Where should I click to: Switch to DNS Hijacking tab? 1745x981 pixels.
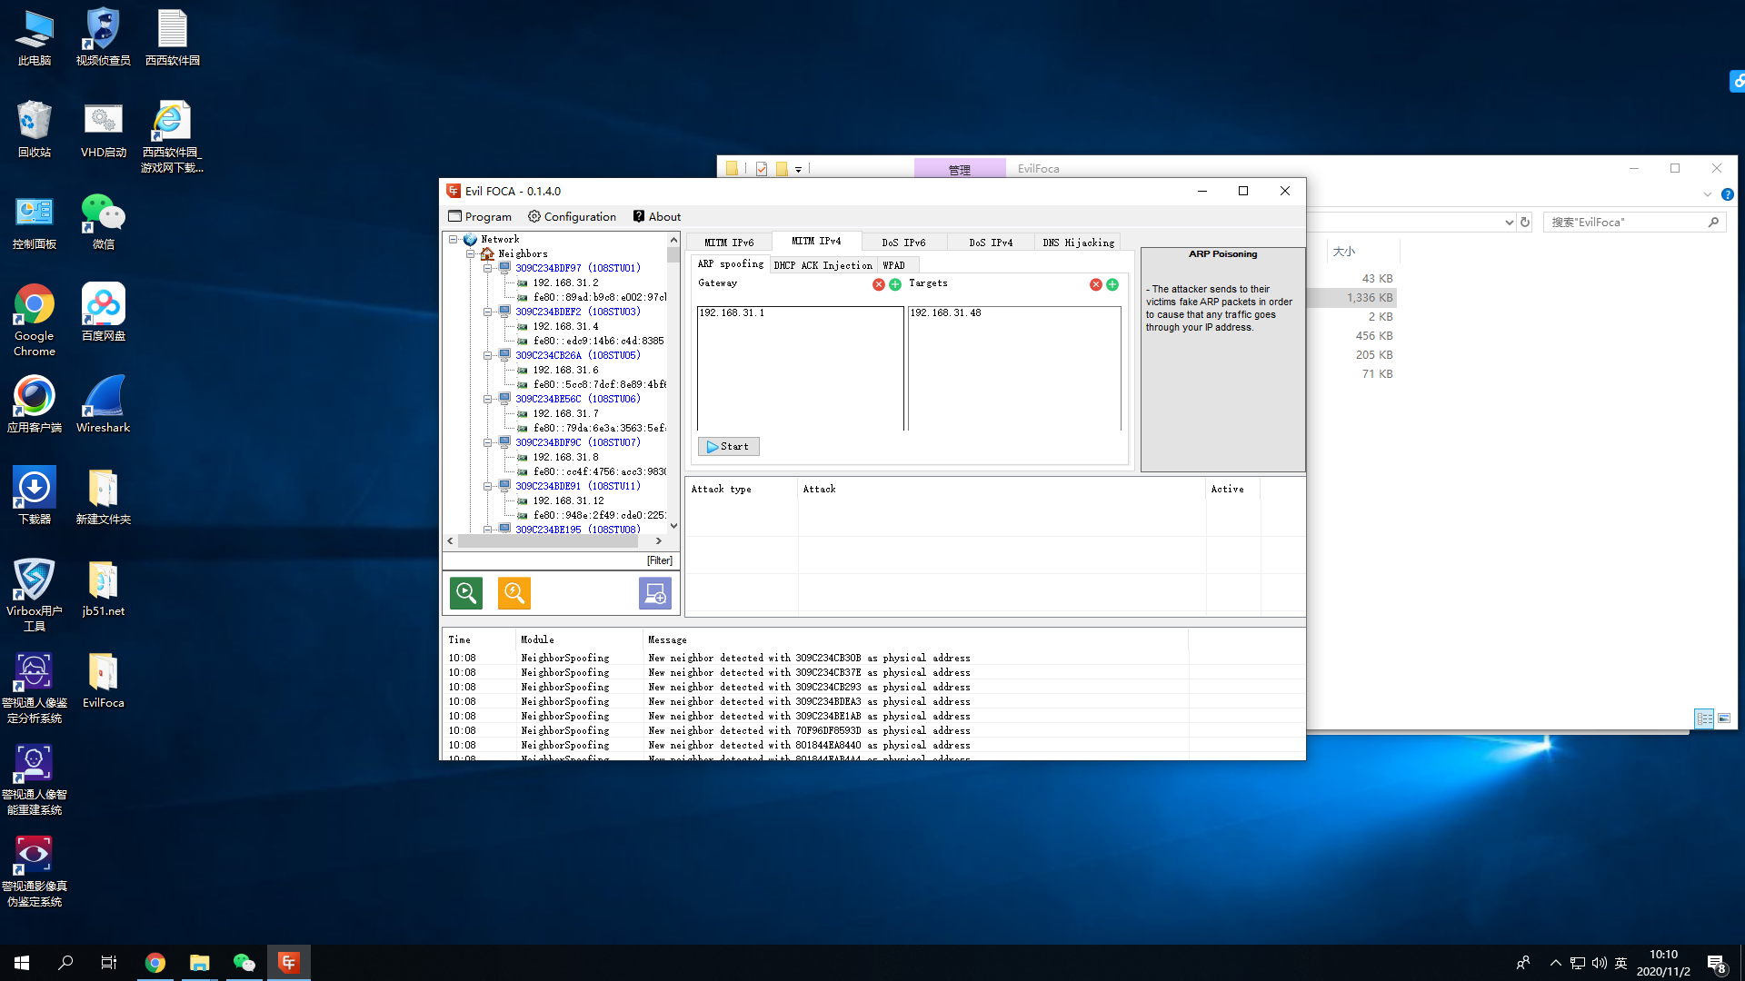pos(1078,243)
